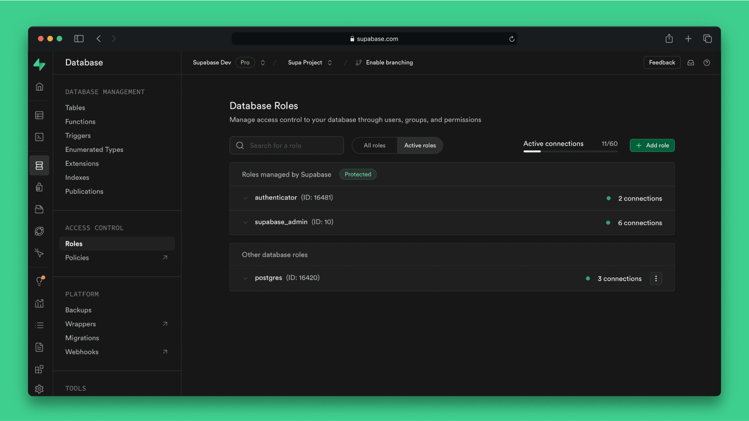Click the Supabase logo icon
This screenshot has height=421, width=749.
[x=39, y=64]
